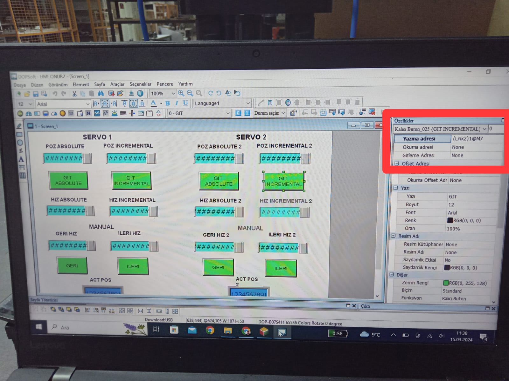Toggle Italic text formatting

[x=177, y=103]
